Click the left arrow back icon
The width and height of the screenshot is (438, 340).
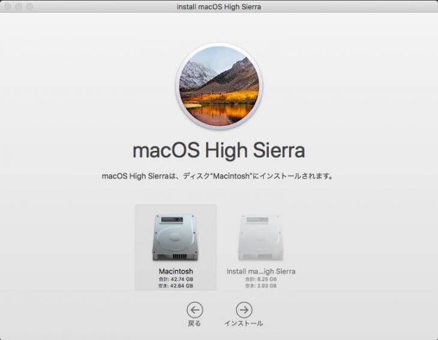pyautogui.click(x=194, y=309)
